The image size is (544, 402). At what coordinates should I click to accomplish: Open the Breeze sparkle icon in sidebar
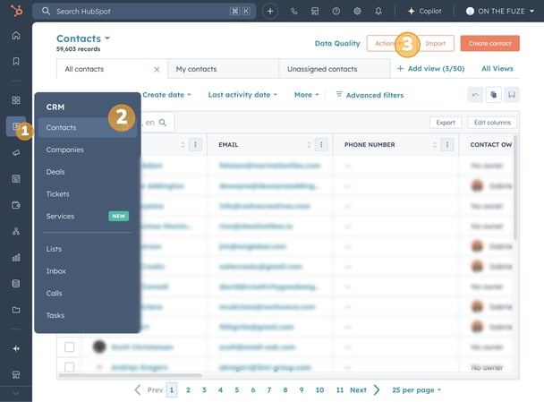pyautogui.click(x=16, y=348)
